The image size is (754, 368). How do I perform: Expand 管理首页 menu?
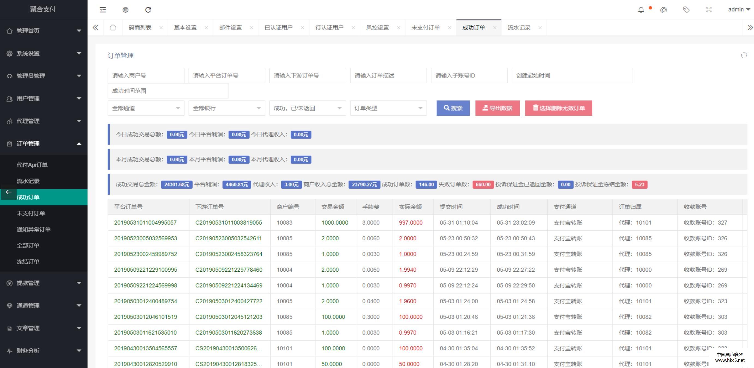click(44, 31)
